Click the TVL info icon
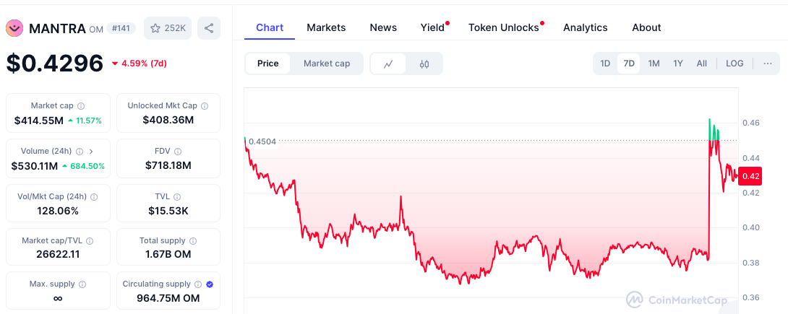 (177, 196)
